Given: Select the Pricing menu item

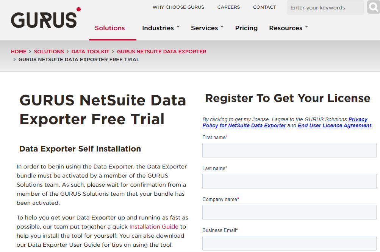Looking at the screenshot, I should pyautogui.click(x=246, y=28).
